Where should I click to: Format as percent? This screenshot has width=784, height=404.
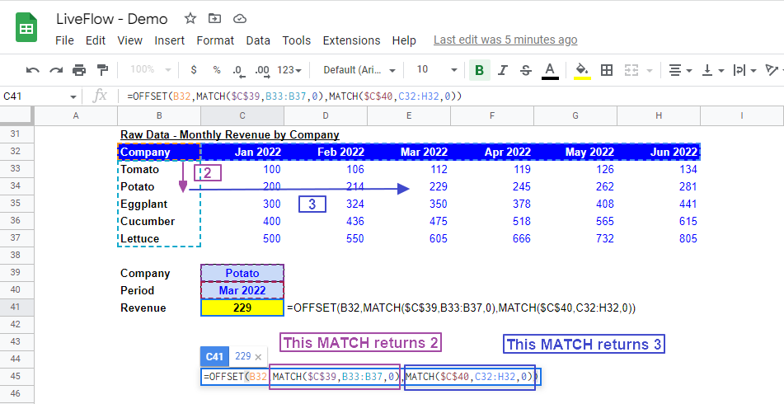click(x=217, y=70)
